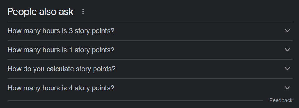The image size is (299, 108).
Task: Click chevron icon for 3 story points question
Action: (287, 30)
